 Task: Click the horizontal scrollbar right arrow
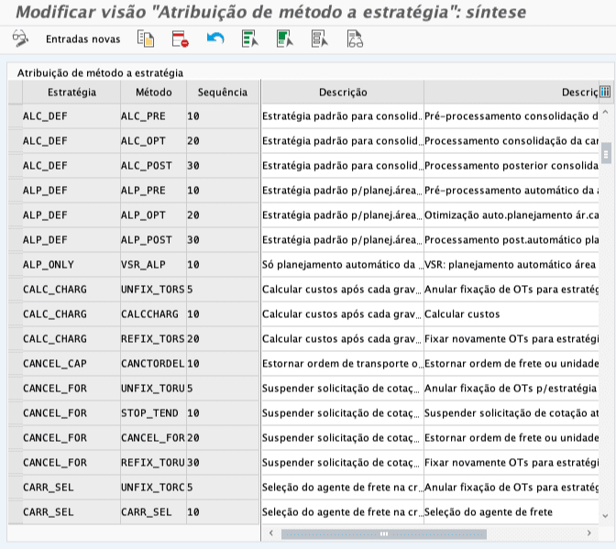point(588,533)
